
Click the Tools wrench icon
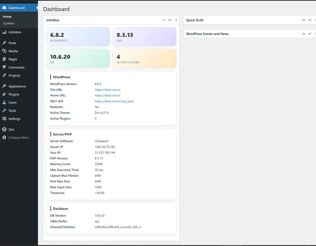4,110
